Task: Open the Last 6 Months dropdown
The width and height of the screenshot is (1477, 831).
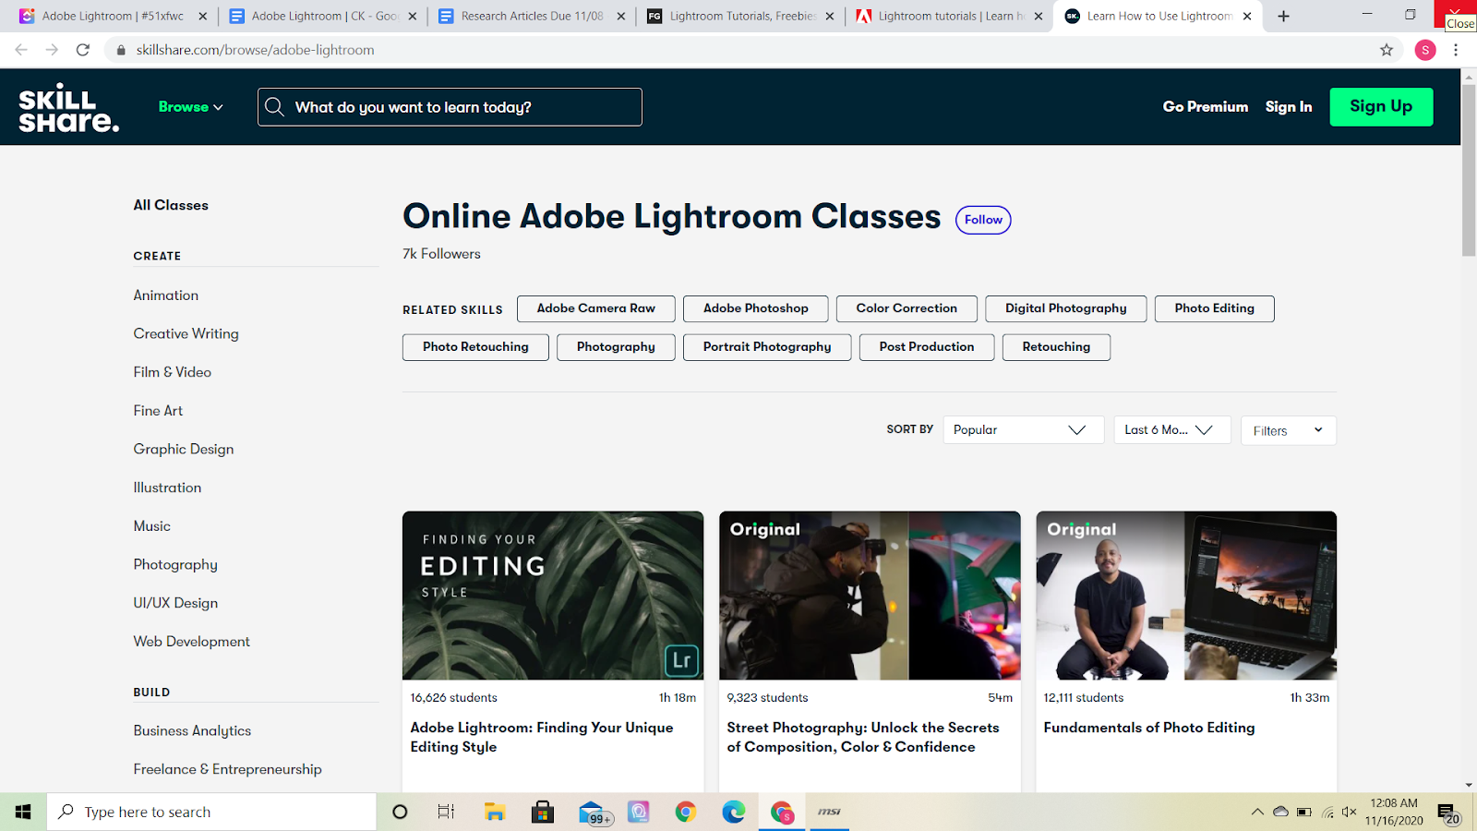Action: [1172, 430]
